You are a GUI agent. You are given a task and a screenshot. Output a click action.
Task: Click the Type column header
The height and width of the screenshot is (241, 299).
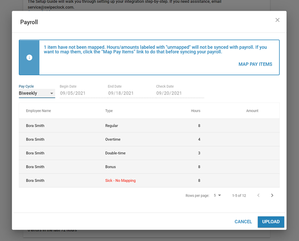(x=109, y=111)
